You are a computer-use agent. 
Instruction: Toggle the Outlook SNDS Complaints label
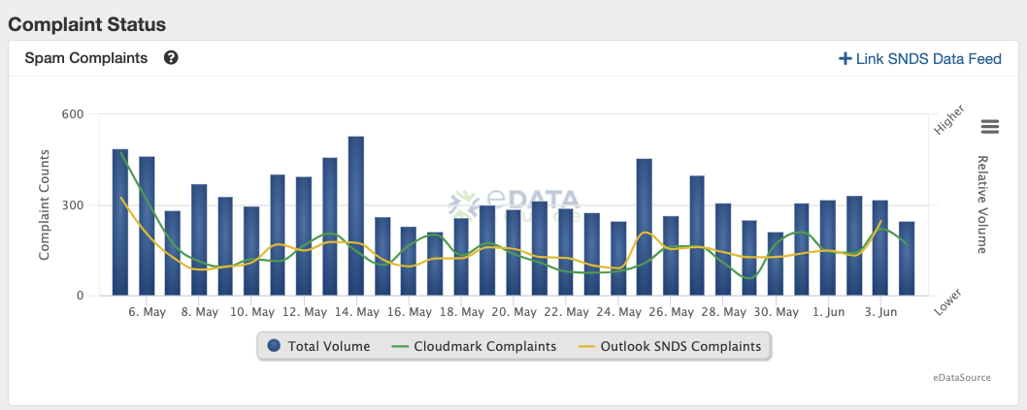click(x=680, y=346)
